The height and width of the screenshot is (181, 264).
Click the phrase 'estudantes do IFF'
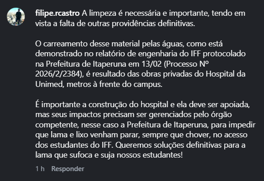click(81, 145)
